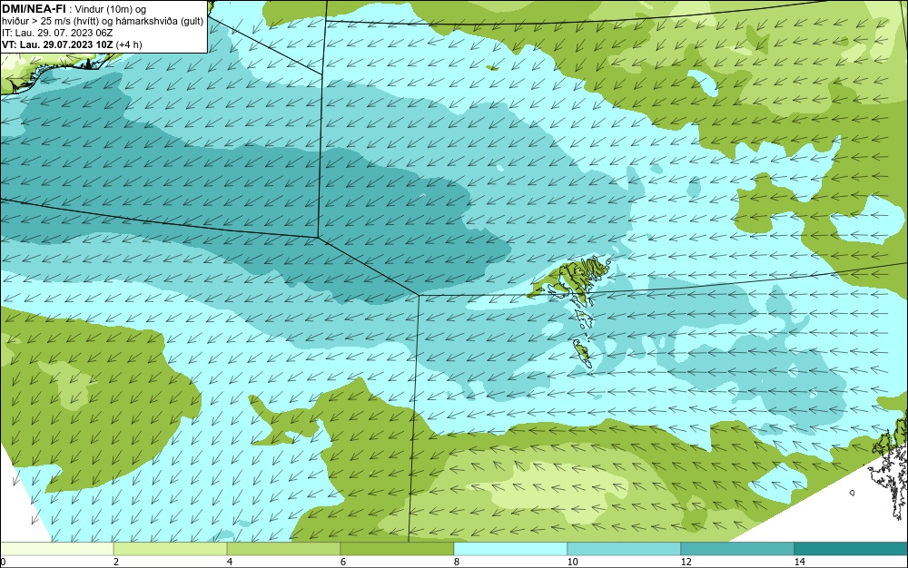Click the 0–2 m/s pale yellow legend swatch
Image resolution: width=908 pixels, height=568 pixels.
tap(56, 549)
